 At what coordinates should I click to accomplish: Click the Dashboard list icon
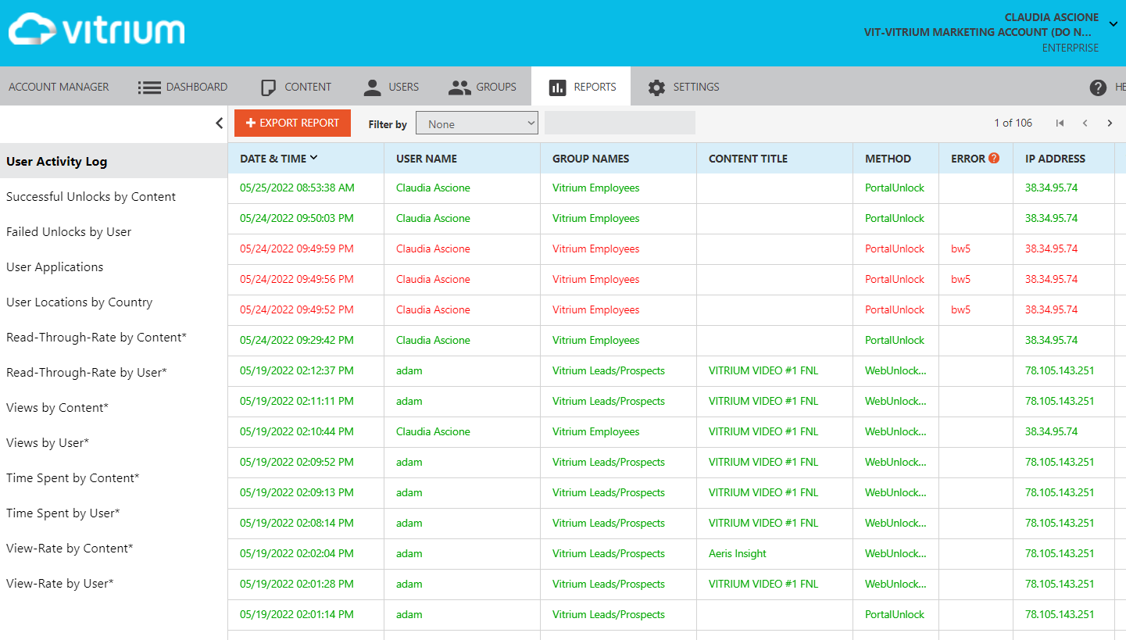click(x=149, y=88)
